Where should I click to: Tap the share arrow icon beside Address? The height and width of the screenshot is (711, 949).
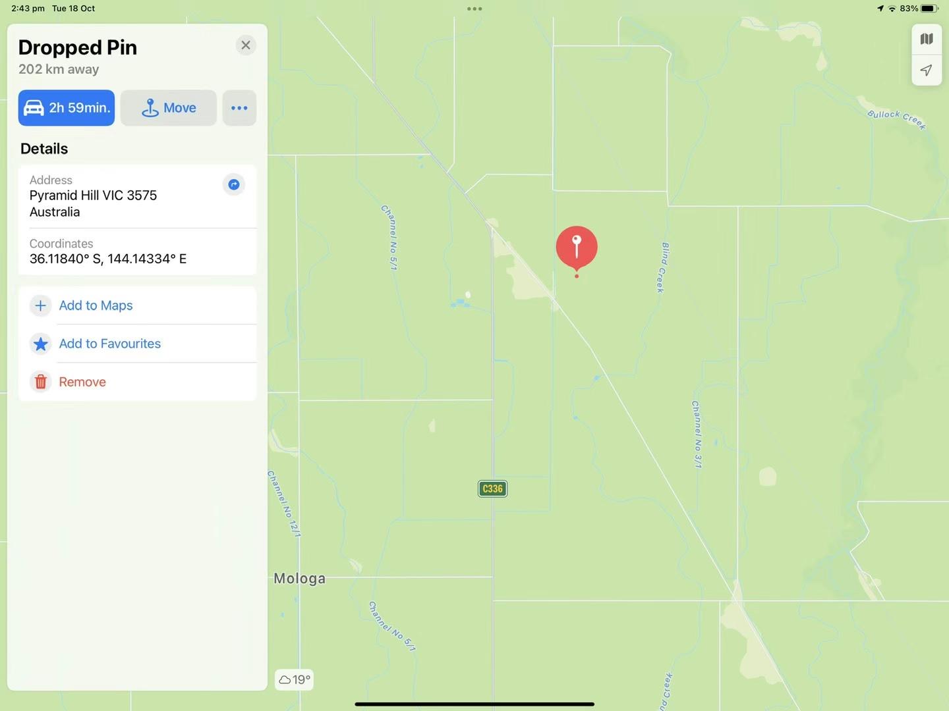(x=233, y=184)
